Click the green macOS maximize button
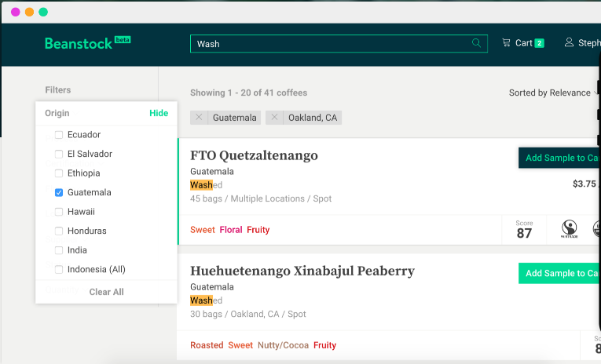 coord(43,12)
